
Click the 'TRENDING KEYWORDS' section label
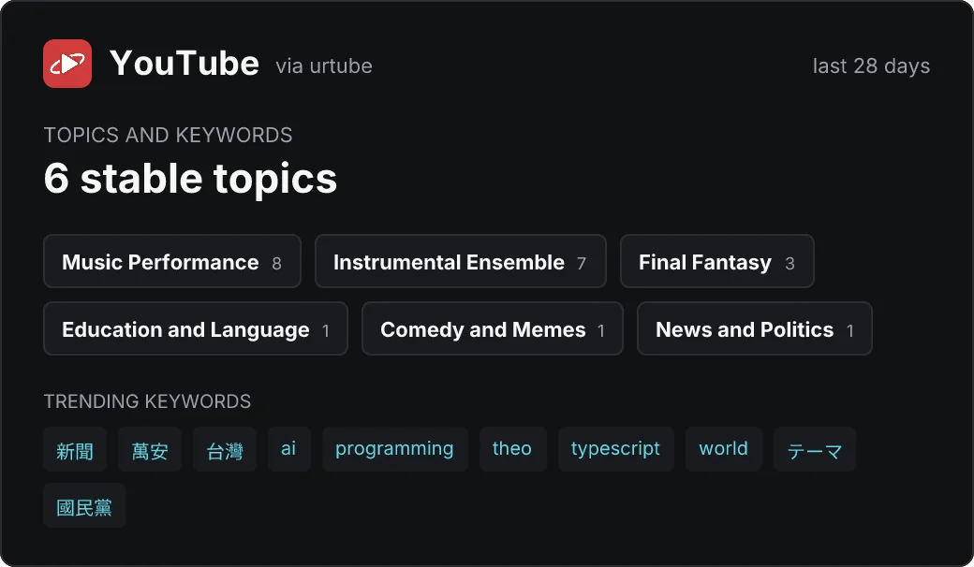[x=147, y=401]
